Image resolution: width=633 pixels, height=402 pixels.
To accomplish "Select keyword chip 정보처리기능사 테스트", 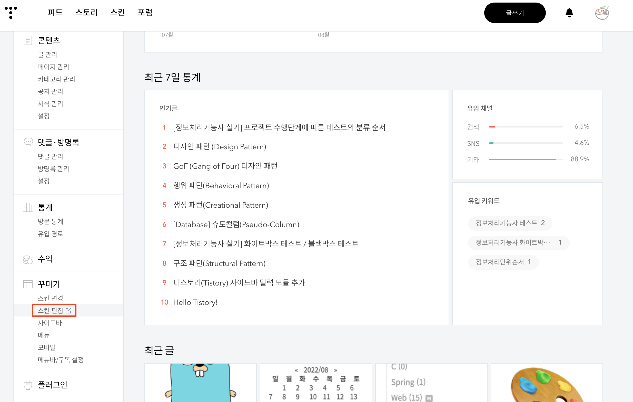I will coord(510,223).
